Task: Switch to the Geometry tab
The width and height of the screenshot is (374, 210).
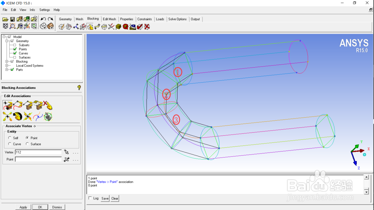Action: point(65,19)
